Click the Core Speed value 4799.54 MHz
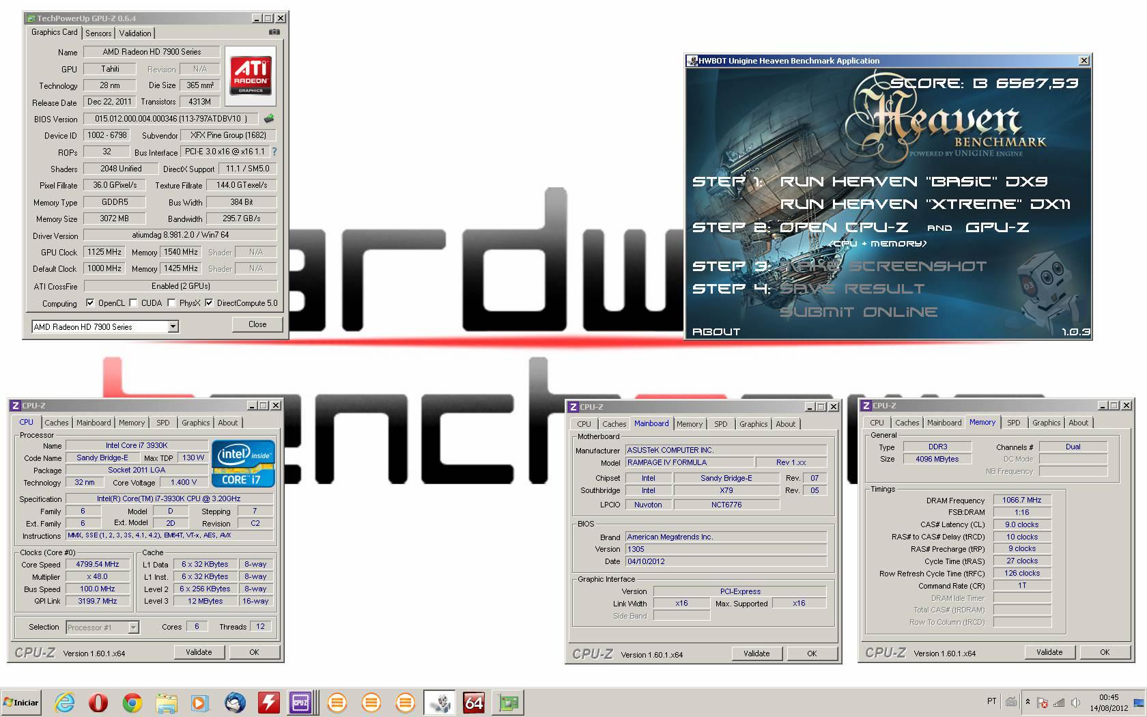This screenshot has height=717, width=1147. point(98,564)
